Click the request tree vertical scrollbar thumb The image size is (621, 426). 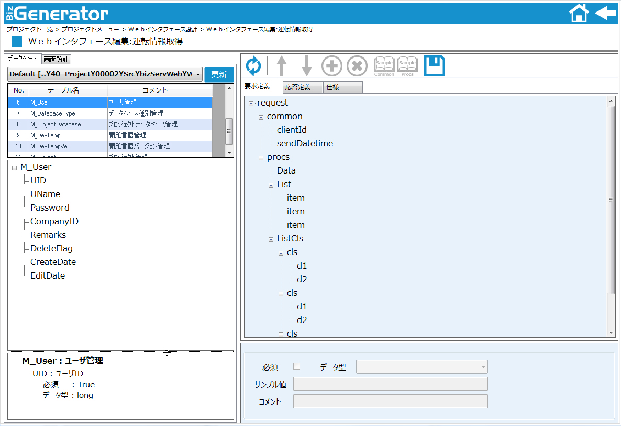[x=611, y=200]
